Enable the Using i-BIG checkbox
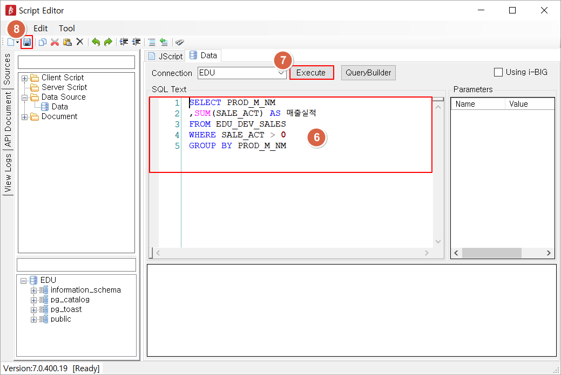Screen dimensions: 561x375 (498, 72)
